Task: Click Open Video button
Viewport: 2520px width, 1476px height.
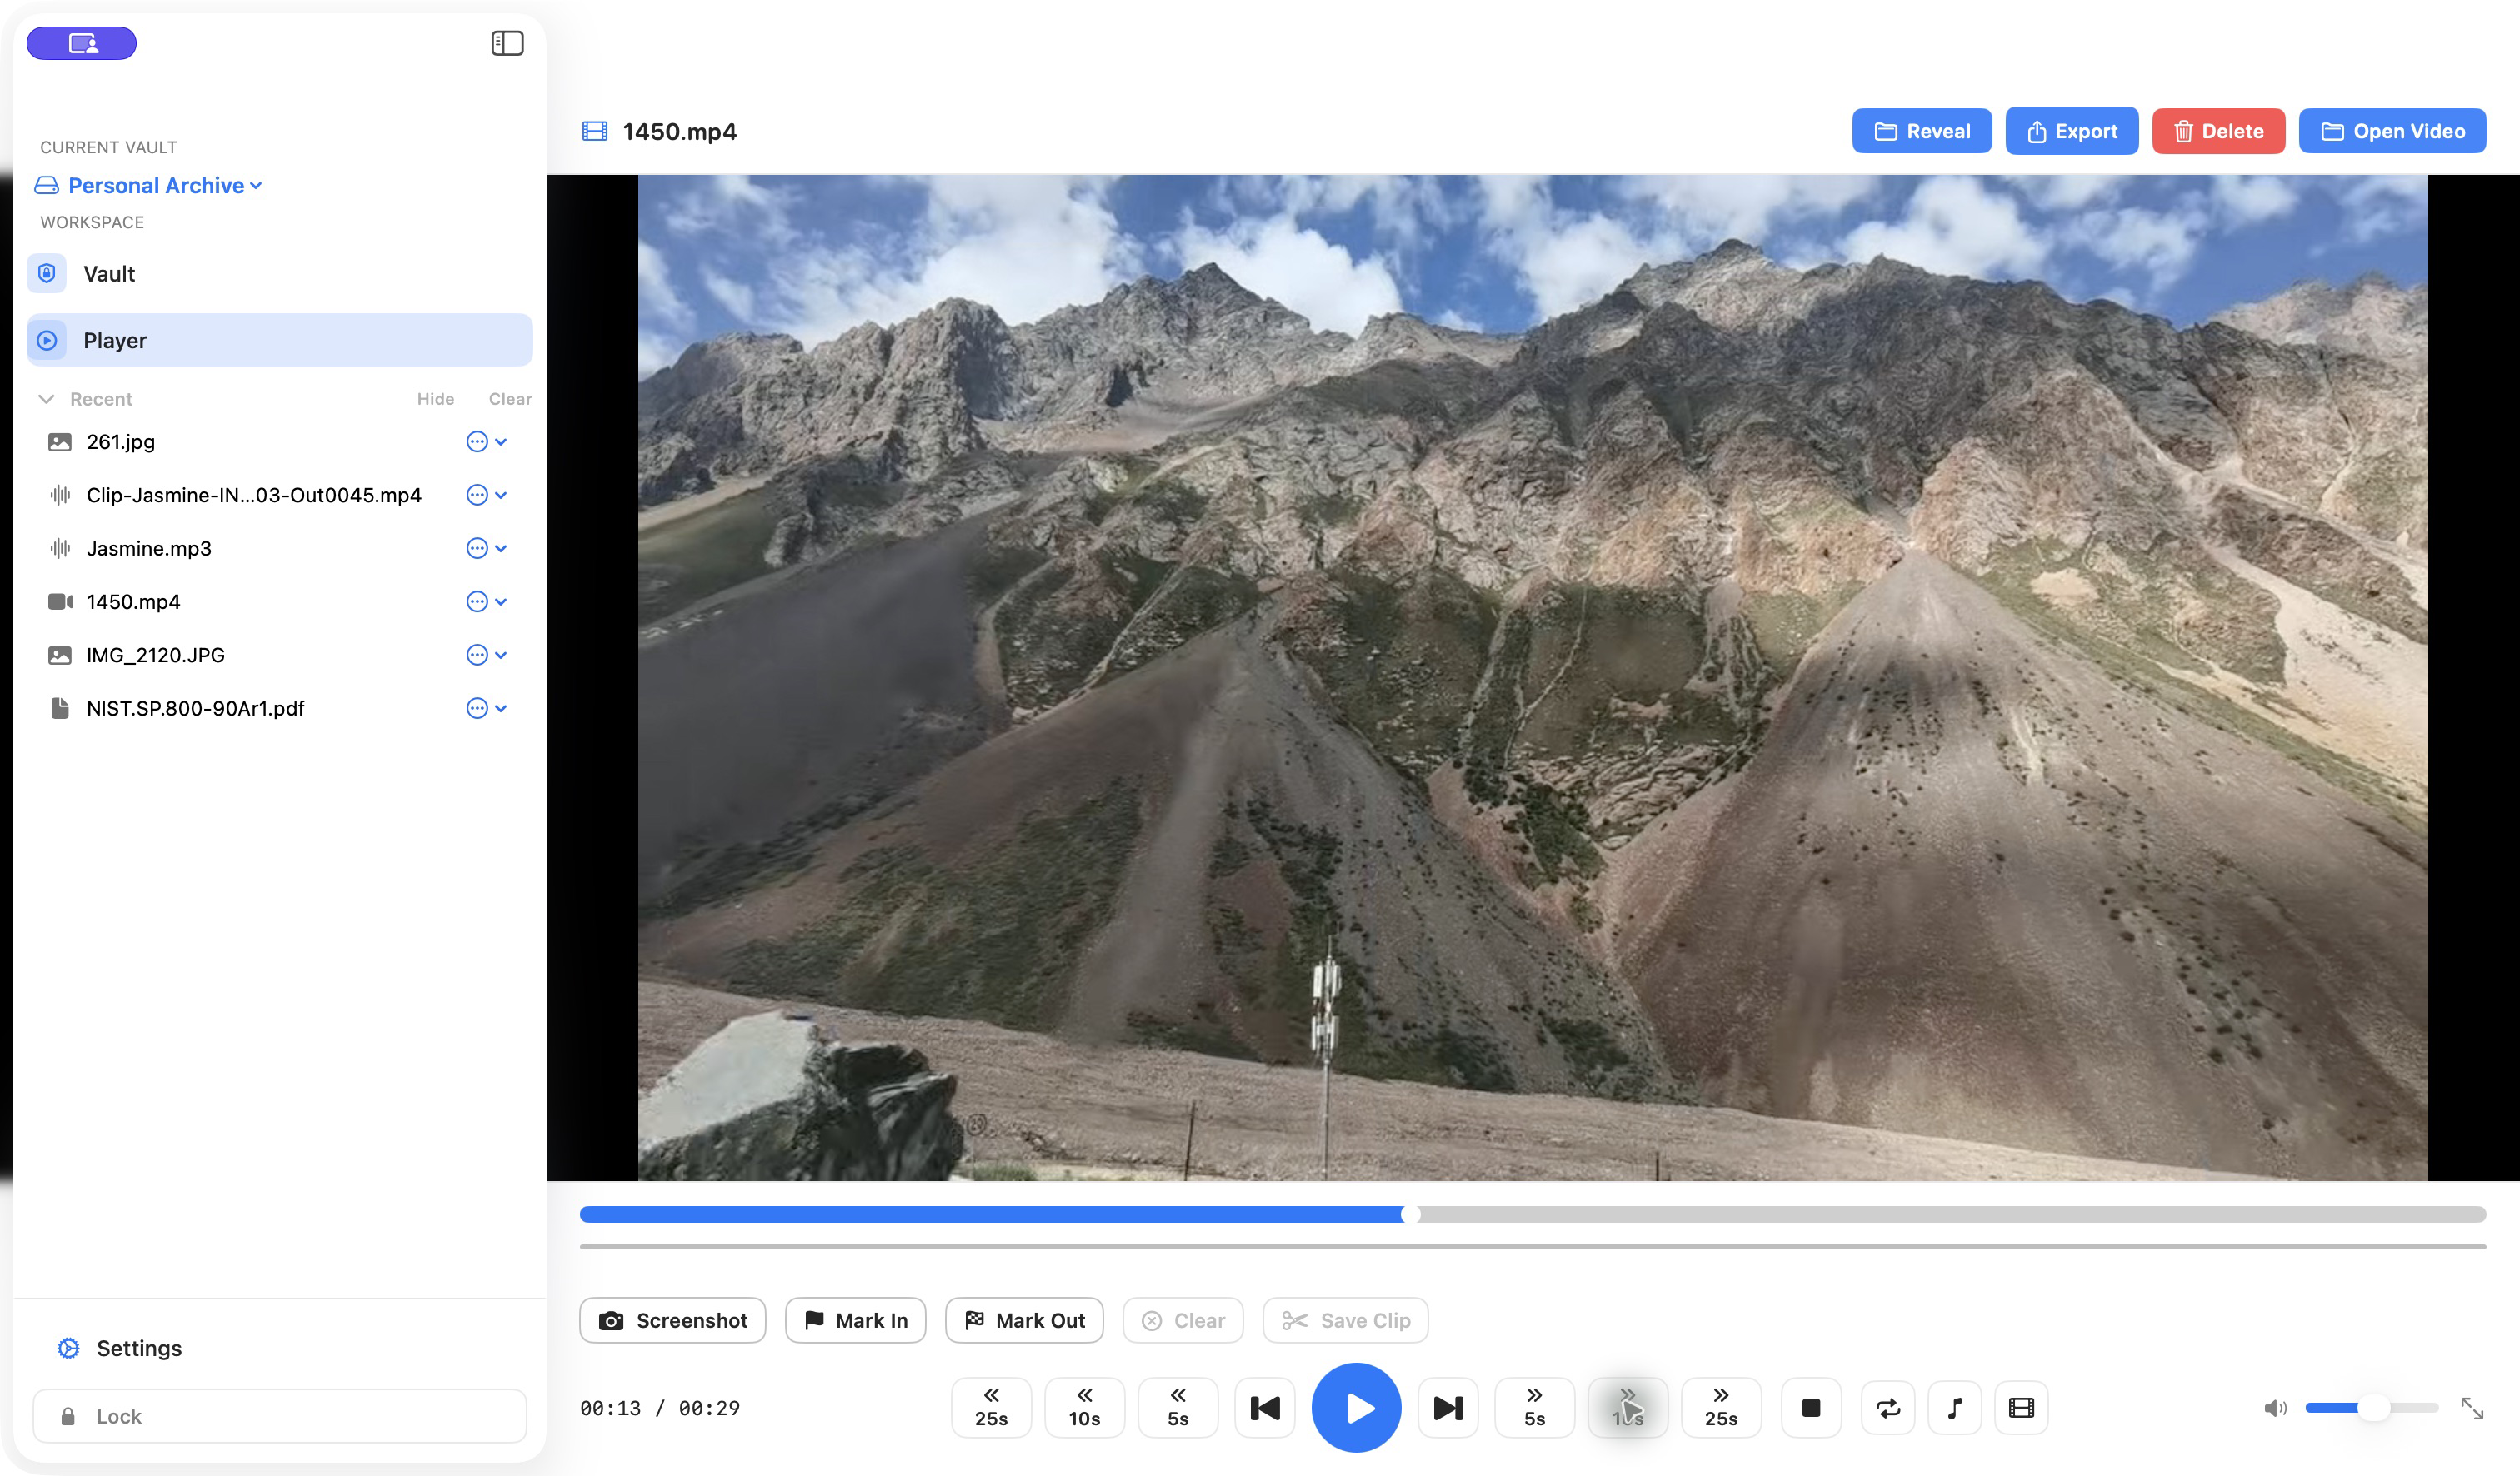Action: point(2393,131)
